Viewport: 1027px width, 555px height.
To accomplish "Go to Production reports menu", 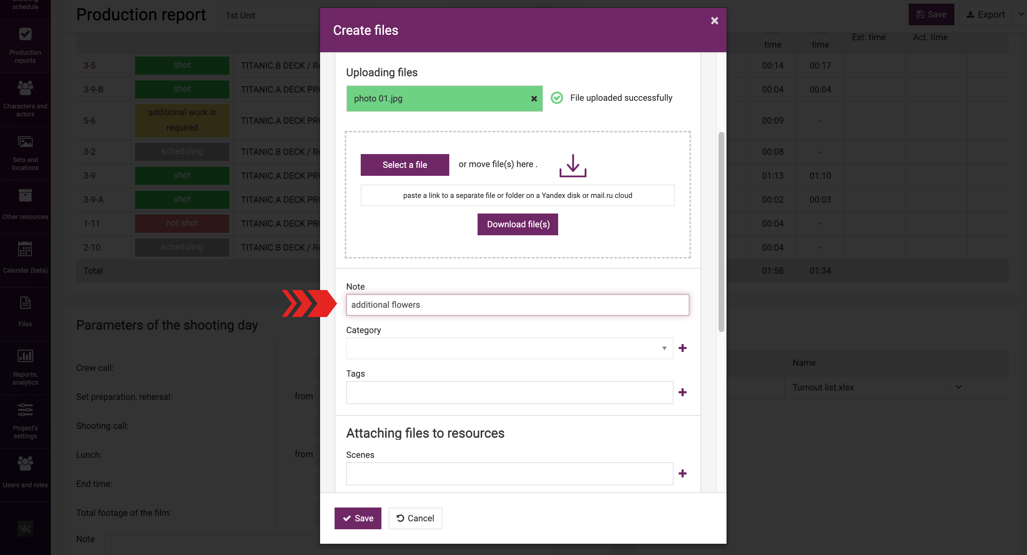I will click(25, 46).
